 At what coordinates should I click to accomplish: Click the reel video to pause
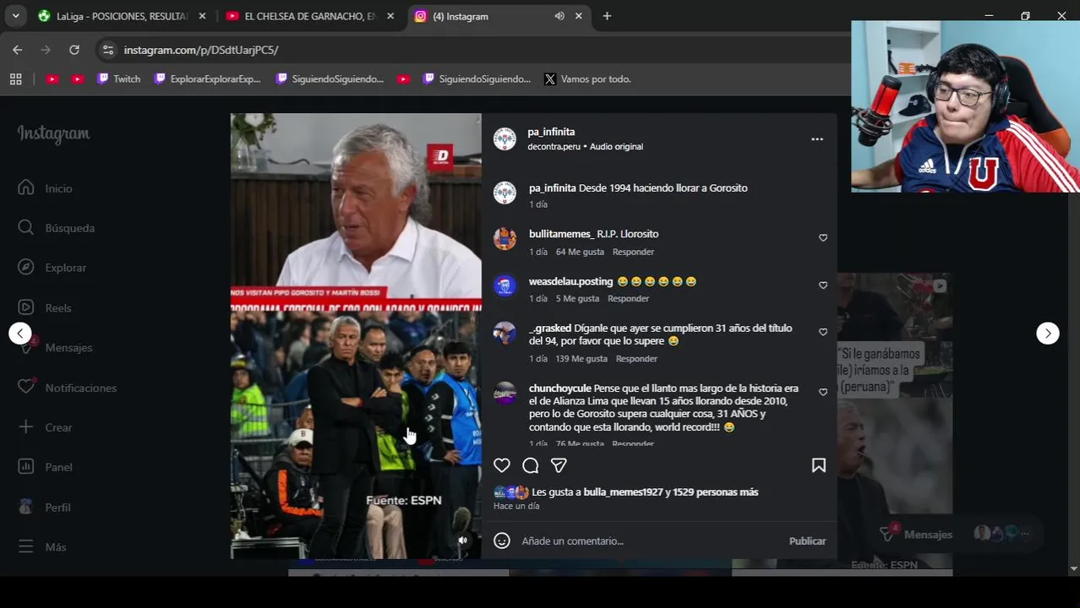pyautogui.click(x=356, y=336)
